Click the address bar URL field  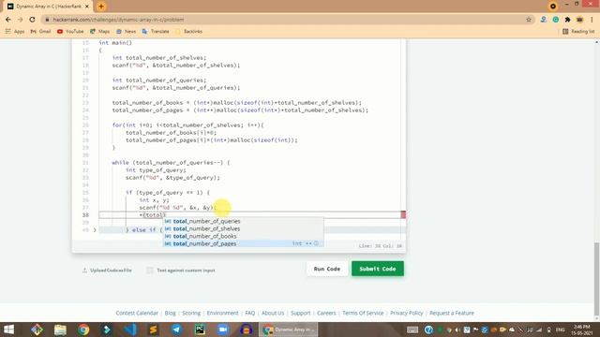283,20
